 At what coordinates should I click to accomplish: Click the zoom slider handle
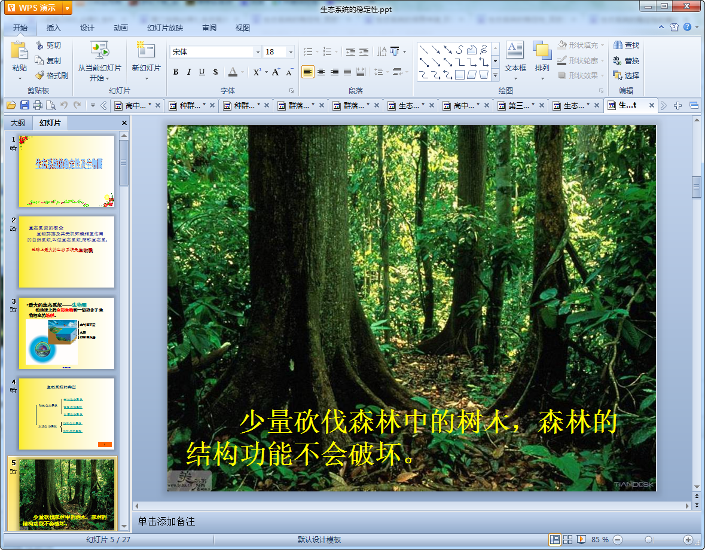(648, 540)
